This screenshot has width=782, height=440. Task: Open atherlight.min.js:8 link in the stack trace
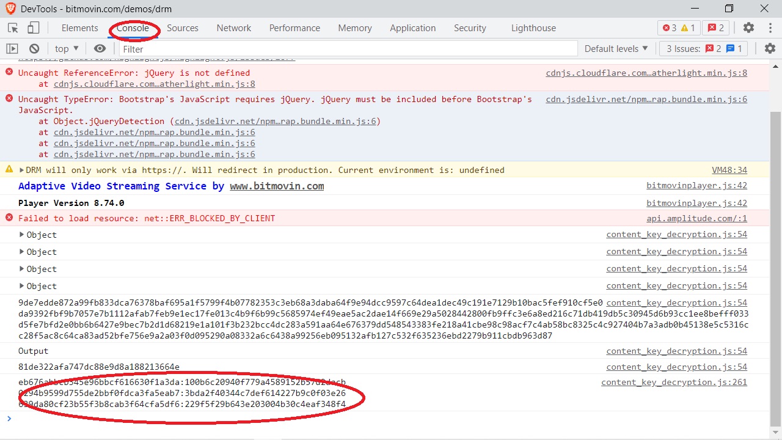(155, 84)
